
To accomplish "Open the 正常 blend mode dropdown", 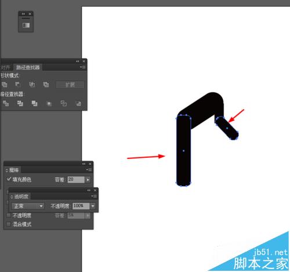I will [28, 206].
